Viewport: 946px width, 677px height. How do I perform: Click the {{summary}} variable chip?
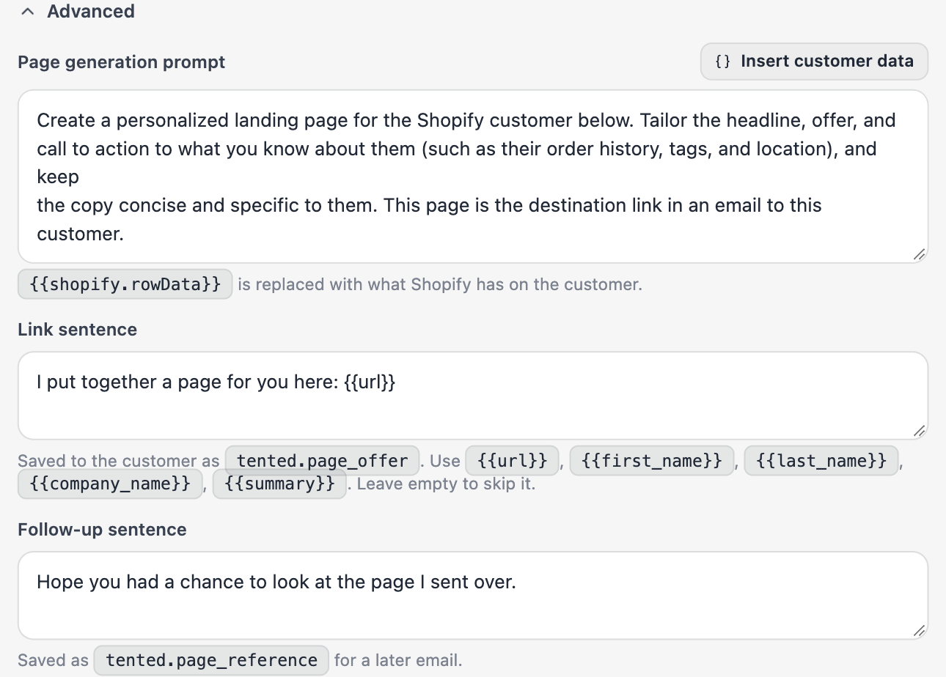pyautogui.click(x=279, y=484)
